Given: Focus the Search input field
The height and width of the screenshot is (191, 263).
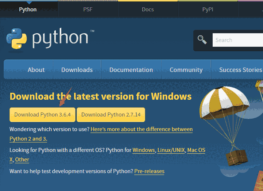Looking at the screenshot, I should (238, 40).
